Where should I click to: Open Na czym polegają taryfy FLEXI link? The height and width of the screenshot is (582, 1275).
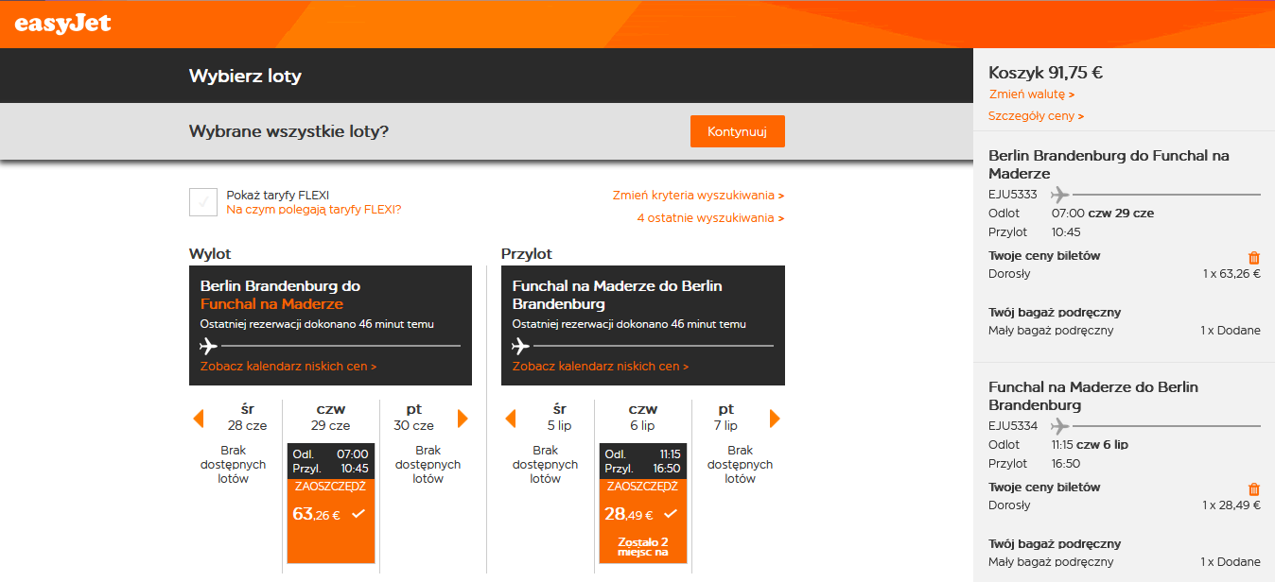tap(313, 209)
